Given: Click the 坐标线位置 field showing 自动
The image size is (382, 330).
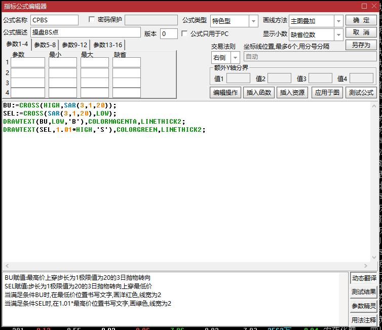Looking at the screenshot, I should (310, 57).
